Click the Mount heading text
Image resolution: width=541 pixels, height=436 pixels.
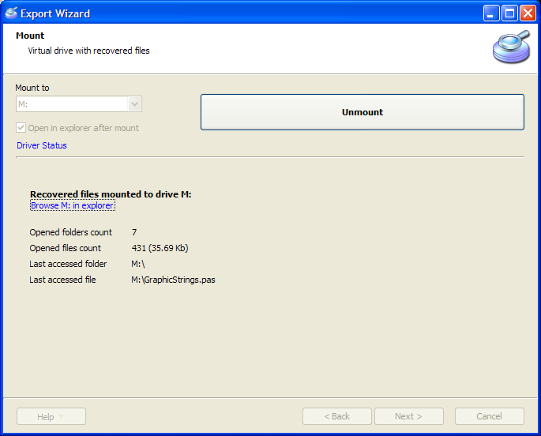tap(30, 36)
